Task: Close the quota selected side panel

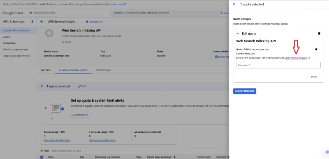Action: (x=234, y=4)
